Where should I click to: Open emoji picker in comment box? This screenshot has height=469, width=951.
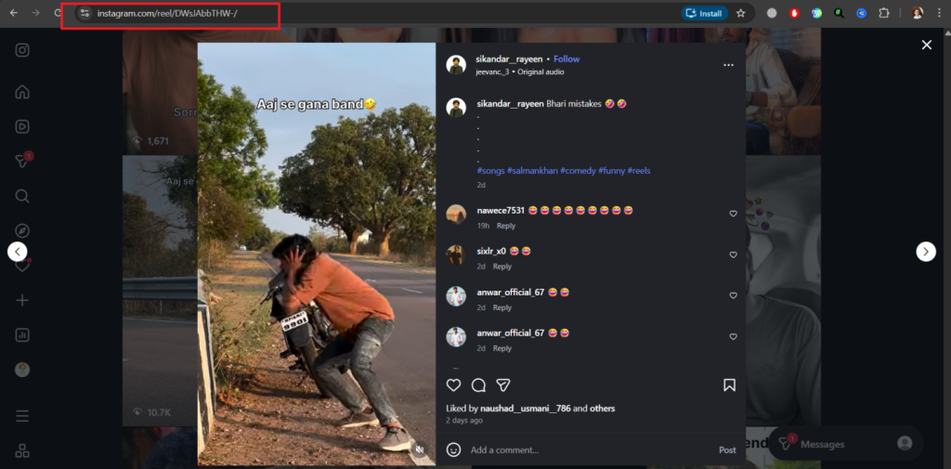click(453, 449)
